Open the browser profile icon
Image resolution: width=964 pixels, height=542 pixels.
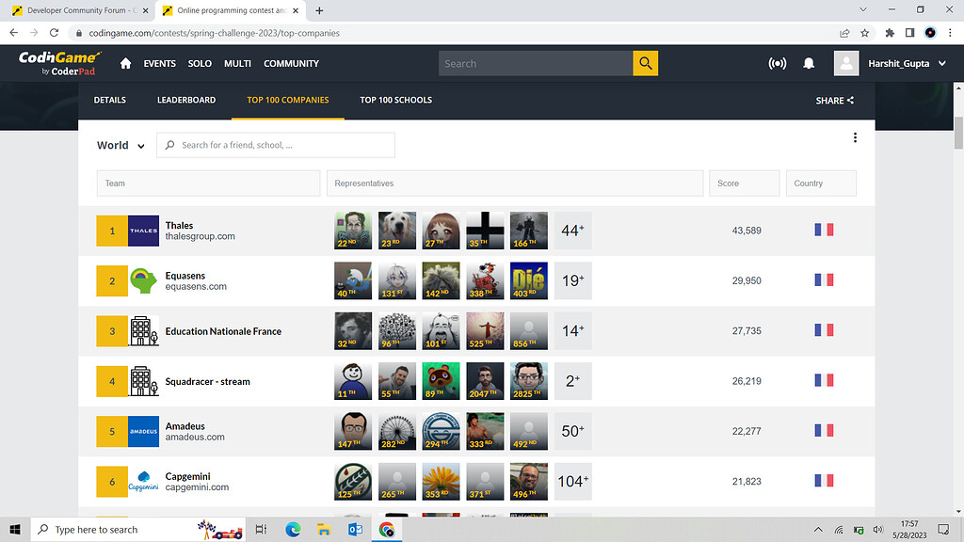coord(932,31)
